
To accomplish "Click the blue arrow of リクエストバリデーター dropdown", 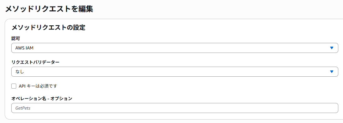I will (x=332, y=72).
